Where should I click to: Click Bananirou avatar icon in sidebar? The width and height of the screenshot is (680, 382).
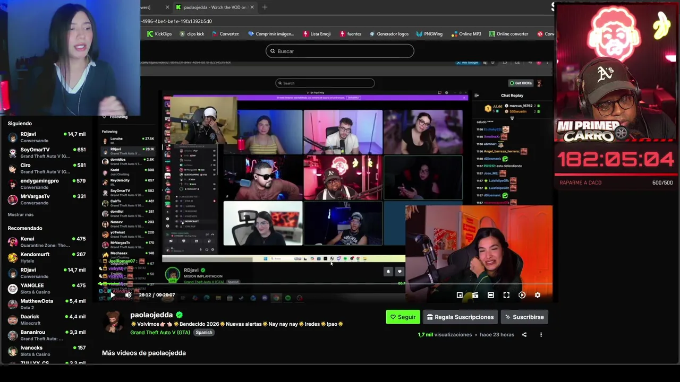[13, 335]
